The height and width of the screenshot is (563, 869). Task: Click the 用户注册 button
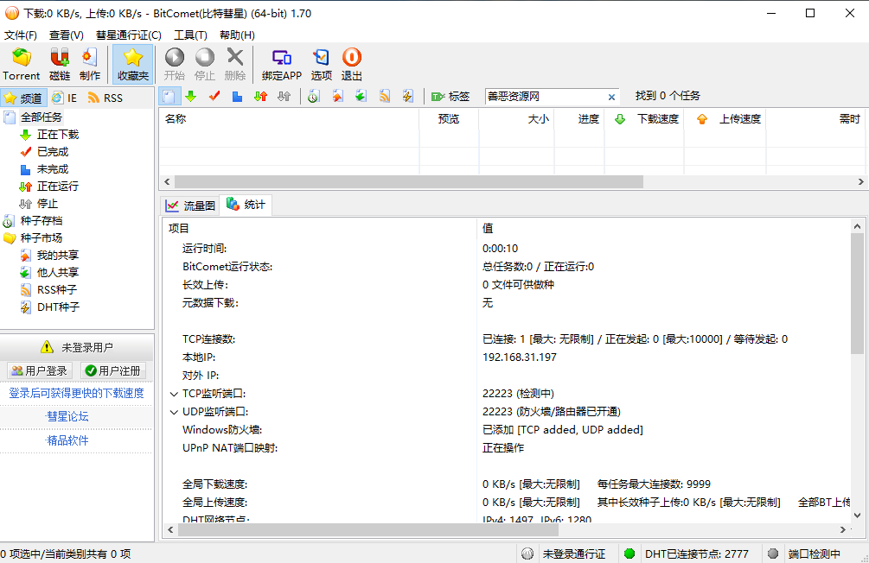coord(112,370)
